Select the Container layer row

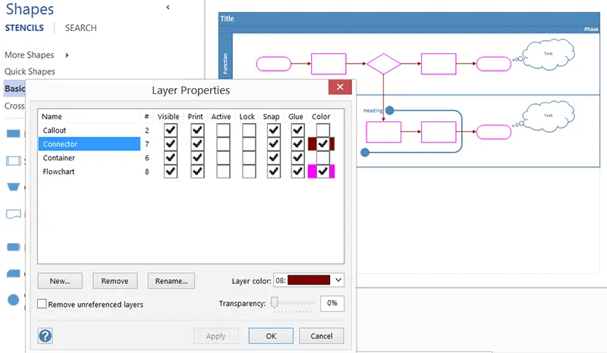point(90,158)
